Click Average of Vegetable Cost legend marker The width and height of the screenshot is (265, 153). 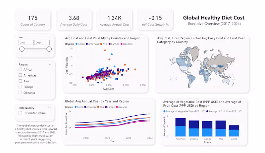click(x=164, y=111)
